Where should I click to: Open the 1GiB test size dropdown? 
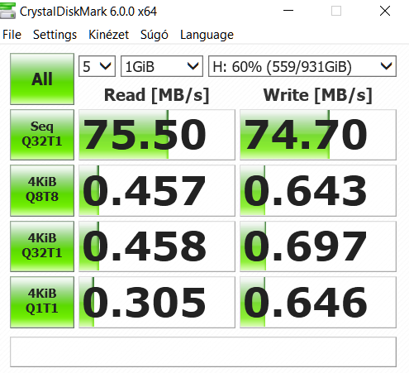[x=162, y=66]
